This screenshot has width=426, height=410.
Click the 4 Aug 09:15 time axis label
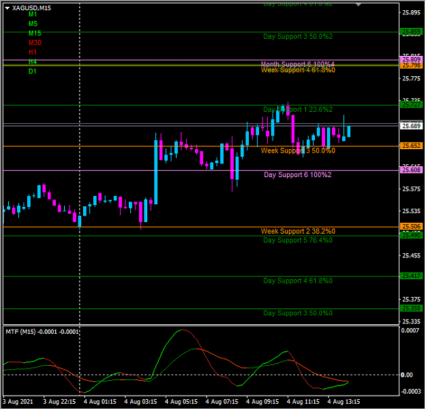click(262, 402)
